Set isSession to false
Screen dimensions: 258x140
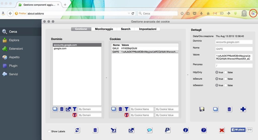click(x=225, y=85)
